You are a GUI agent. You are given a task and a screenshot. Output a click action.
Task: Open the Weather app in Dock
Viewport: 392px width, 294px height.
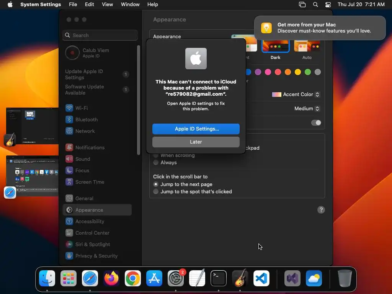[x=314, y=278]
